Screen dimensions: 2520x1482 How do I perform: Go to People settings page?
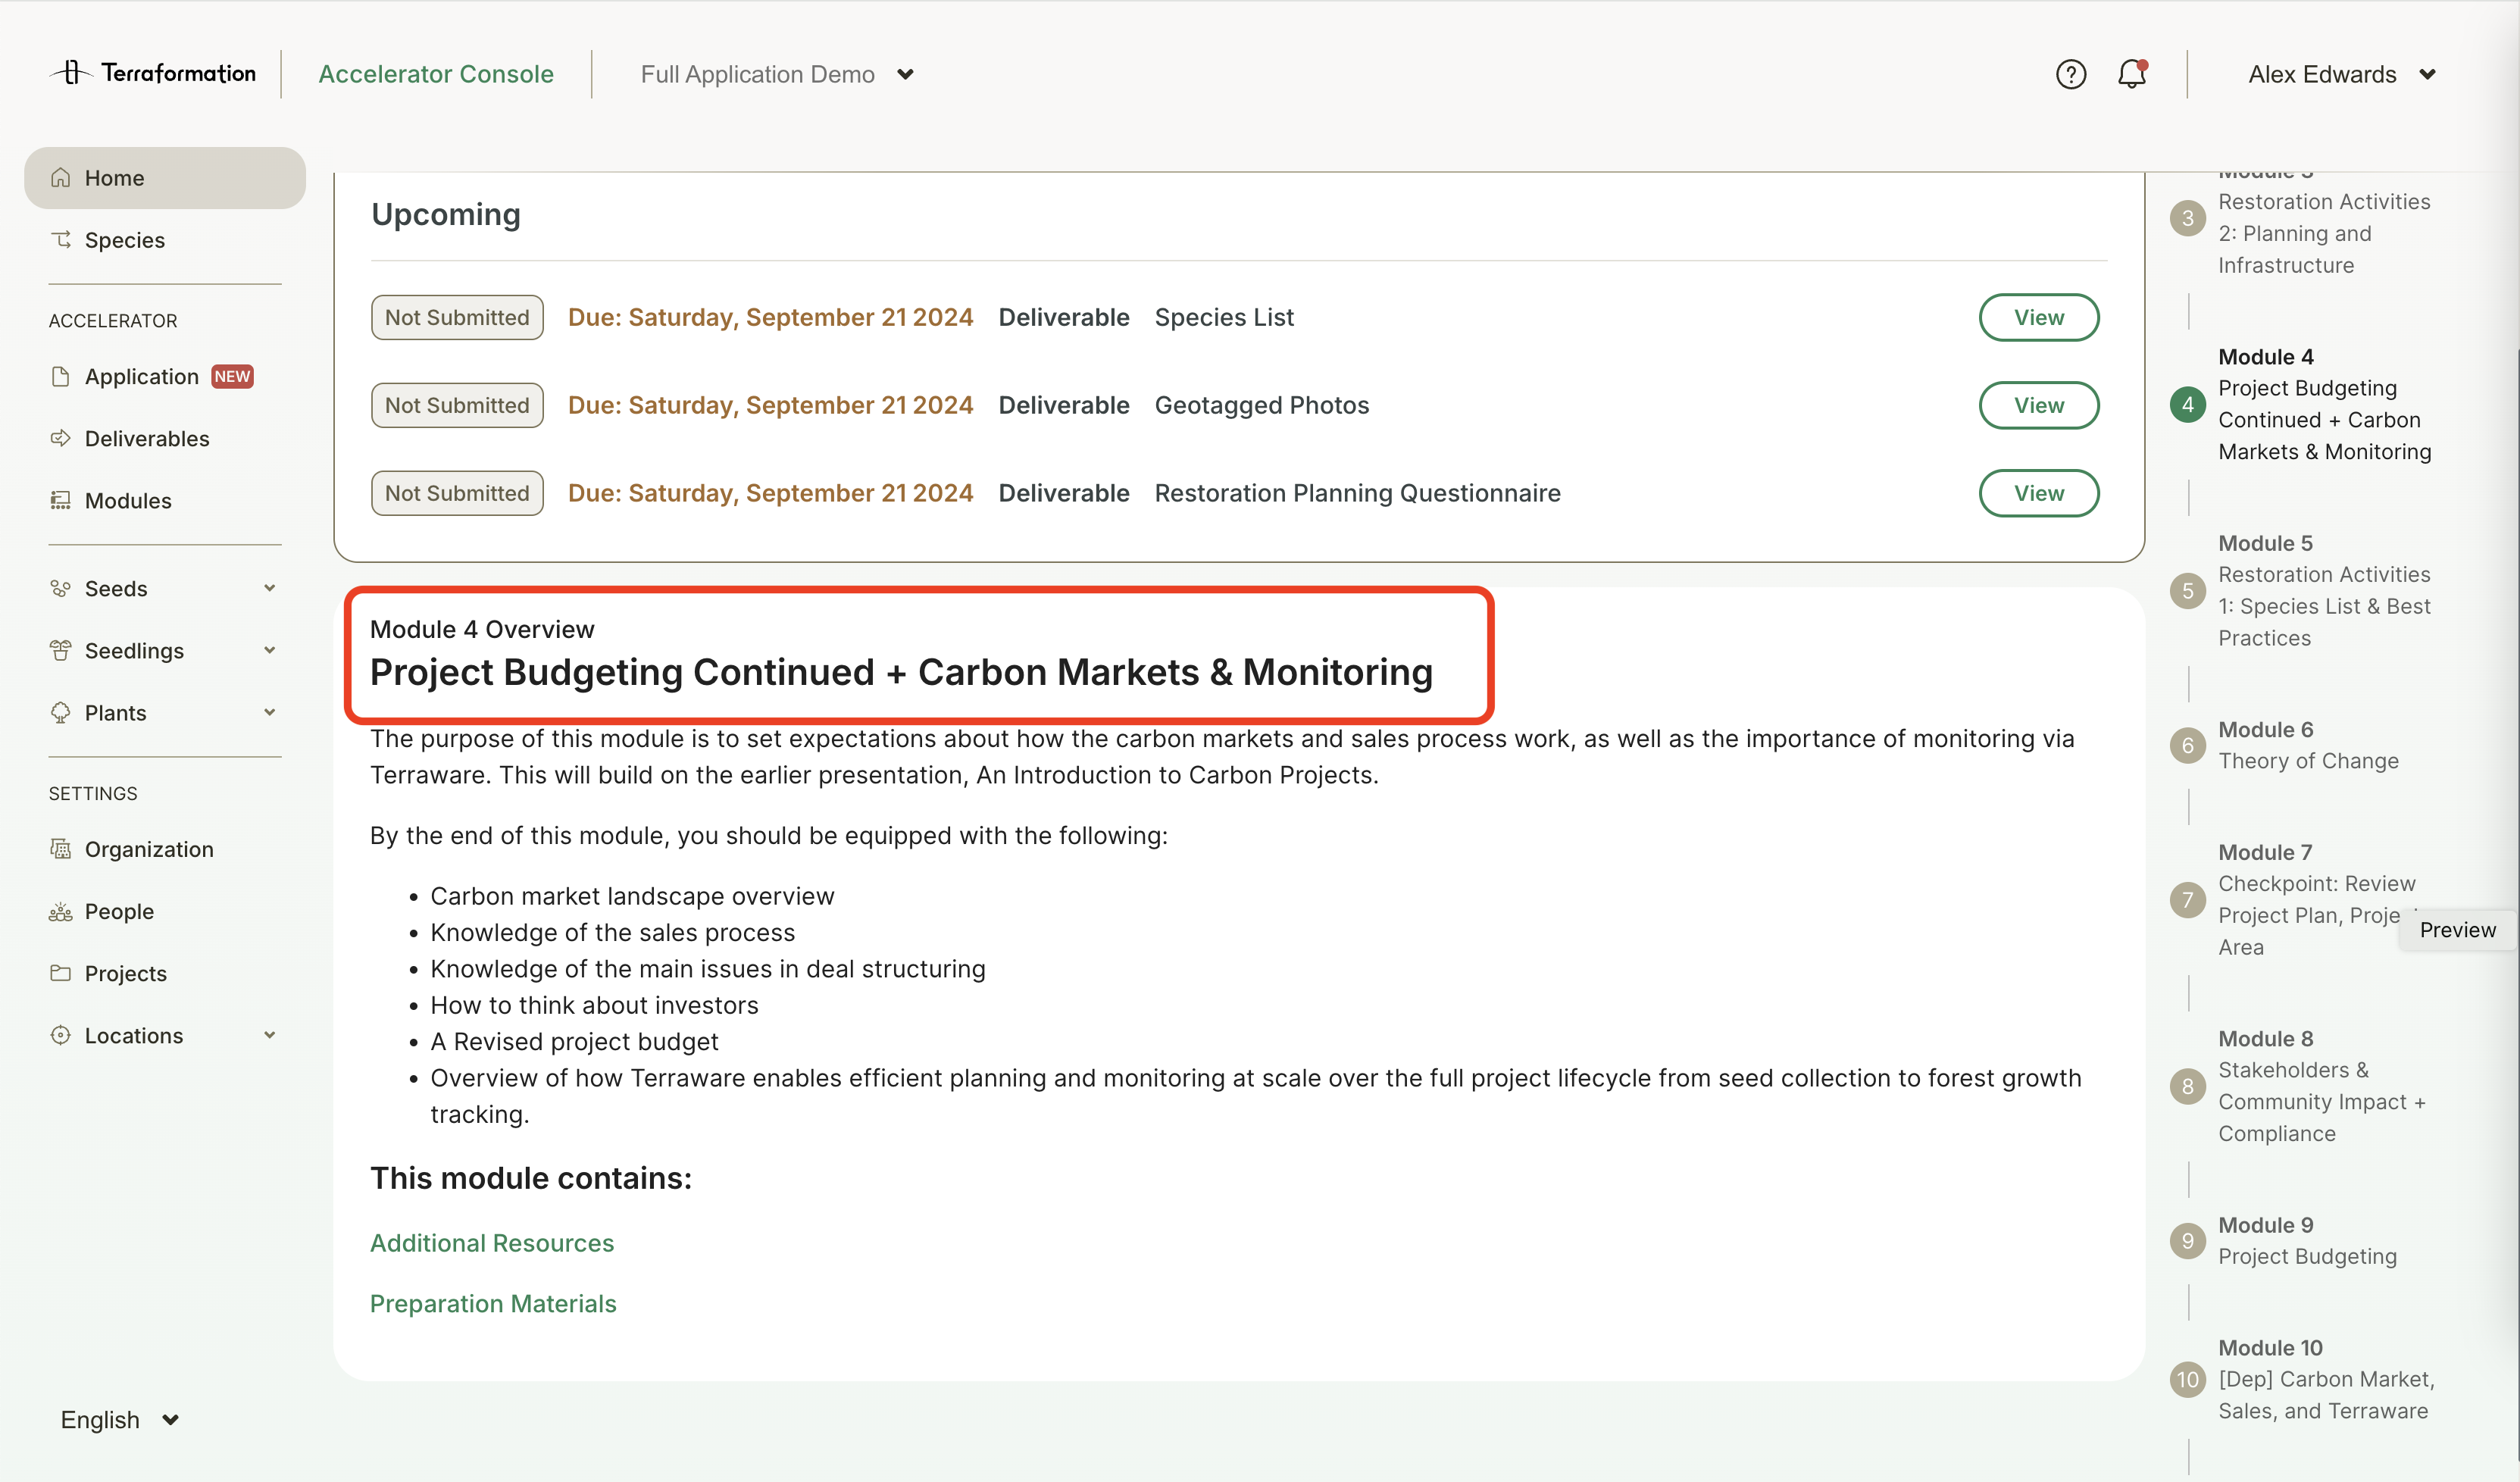point(118,911)
